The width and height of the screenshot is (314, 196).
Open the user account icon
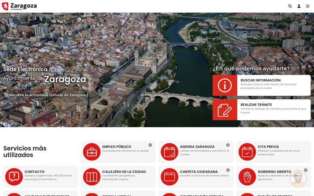[299, 6]
